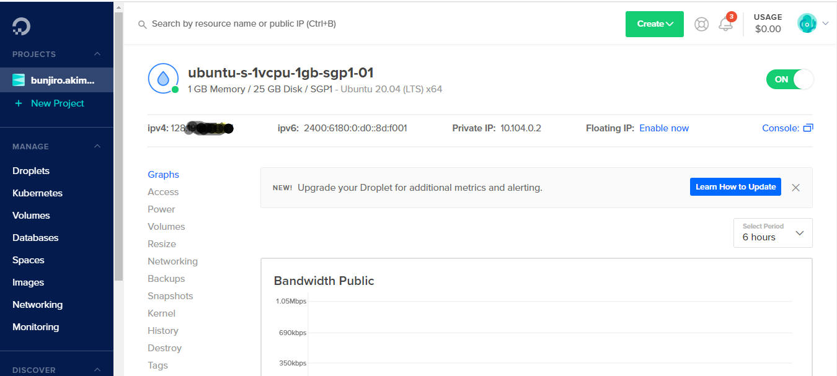
Task: Expand the account menu chevron
Action: [825, 24]
